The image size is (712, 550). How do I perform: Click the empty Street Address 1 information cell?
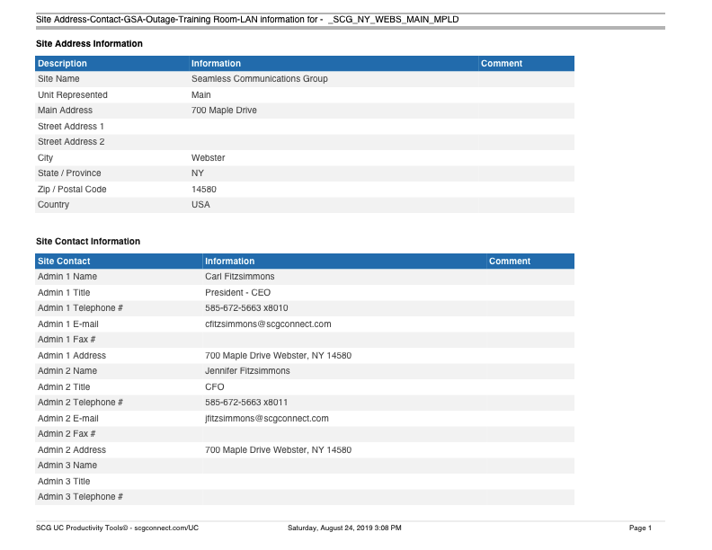[333, 126]
